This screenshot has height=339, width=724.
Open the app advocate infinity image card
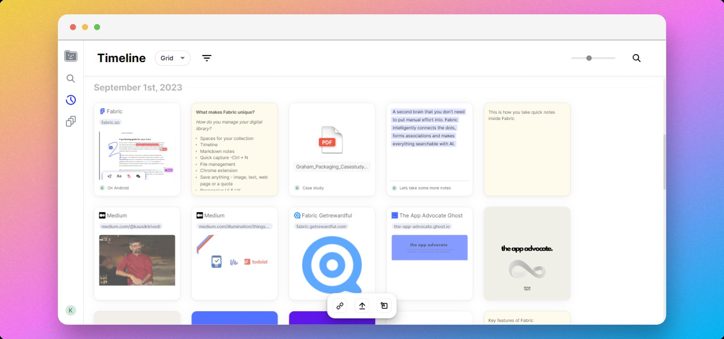point(527,254)
